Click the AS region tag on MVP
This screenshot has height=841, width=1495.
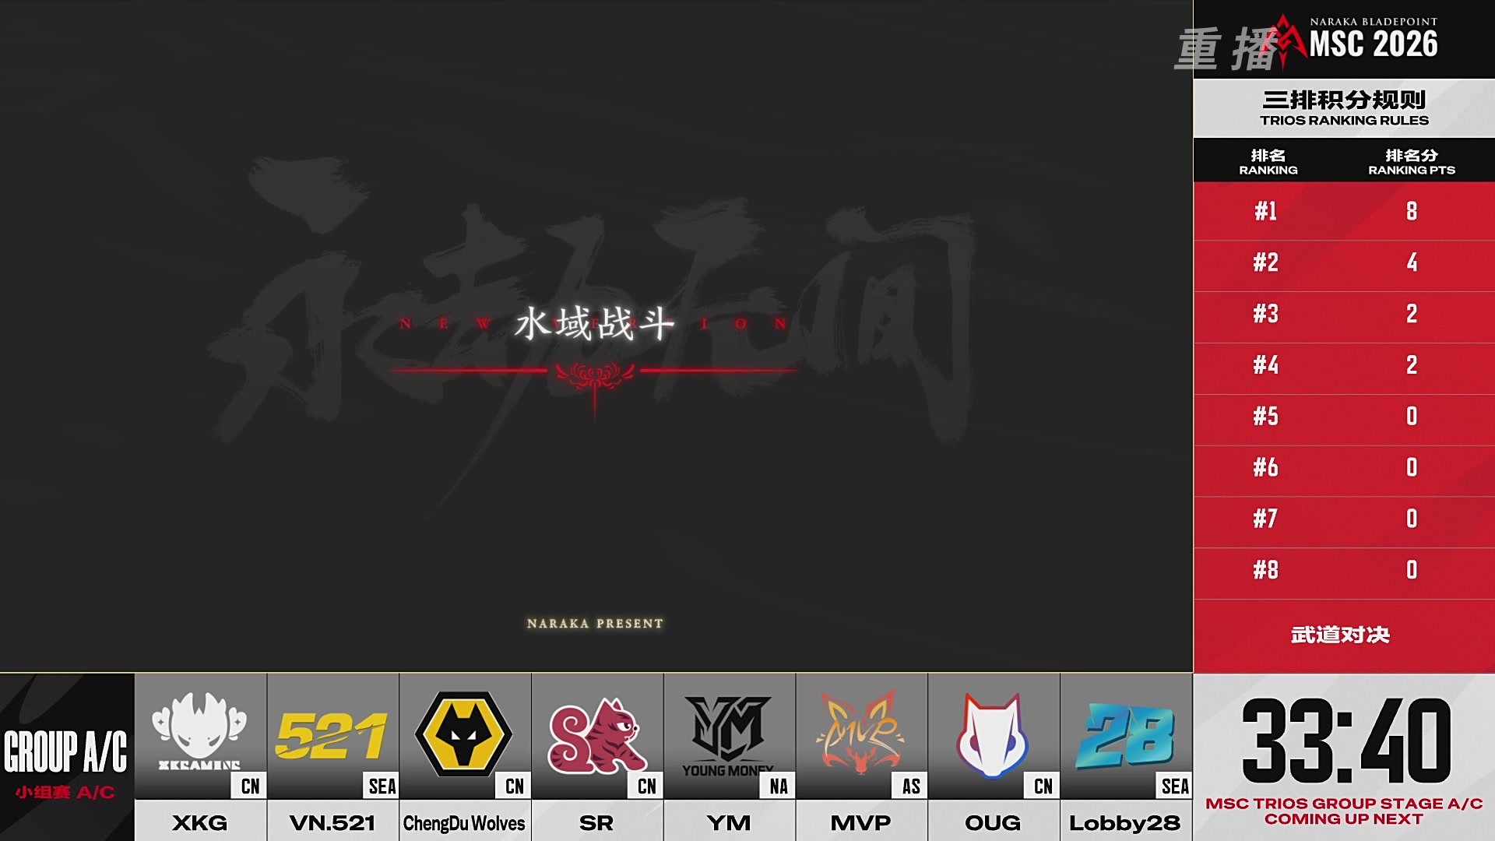tap(911, 786)
